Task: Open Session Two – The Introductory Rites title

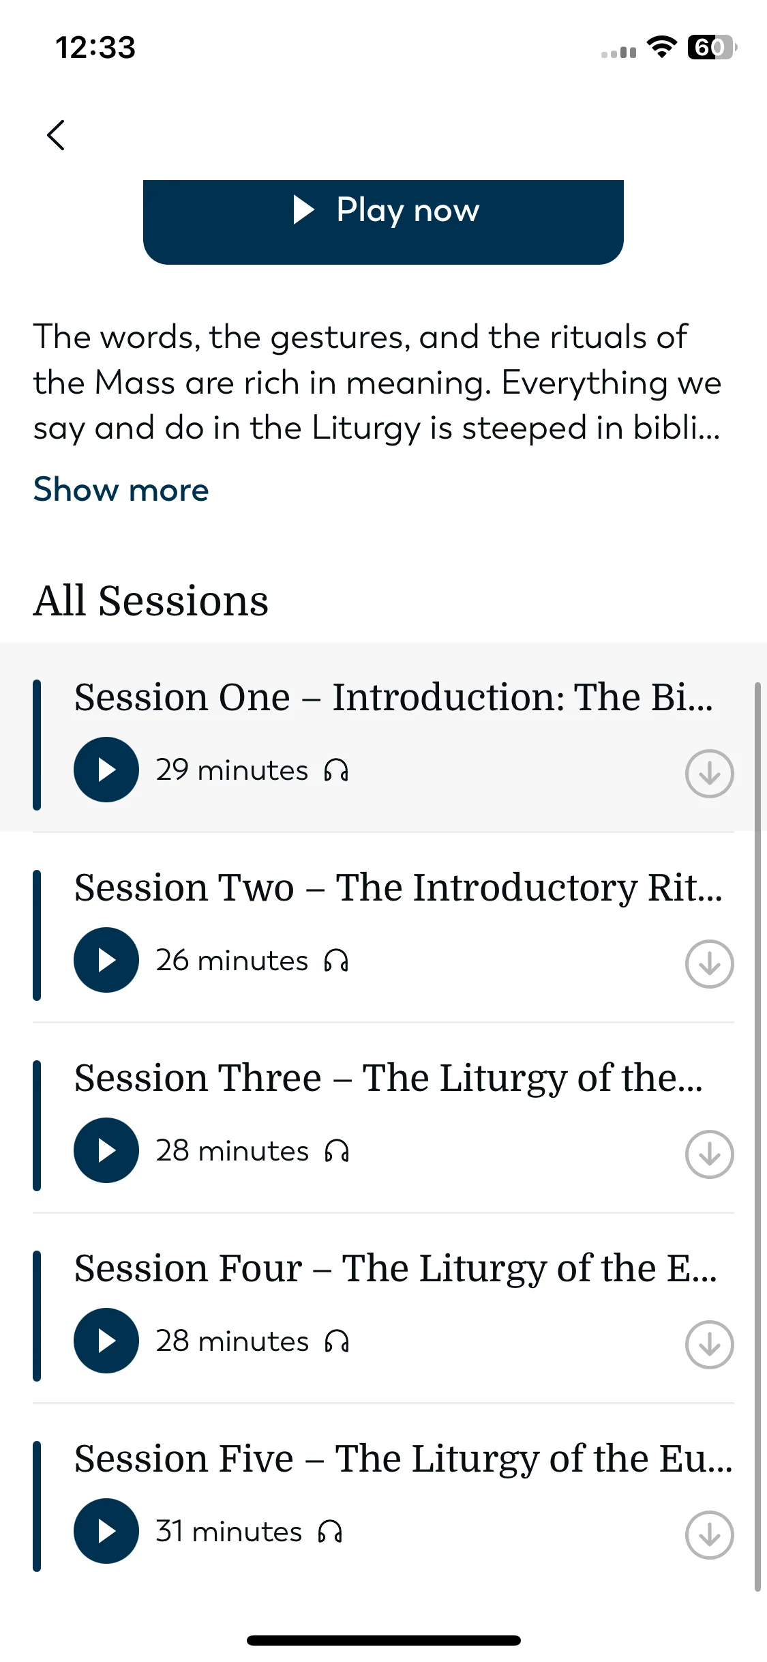Action: tap(398, 888)
